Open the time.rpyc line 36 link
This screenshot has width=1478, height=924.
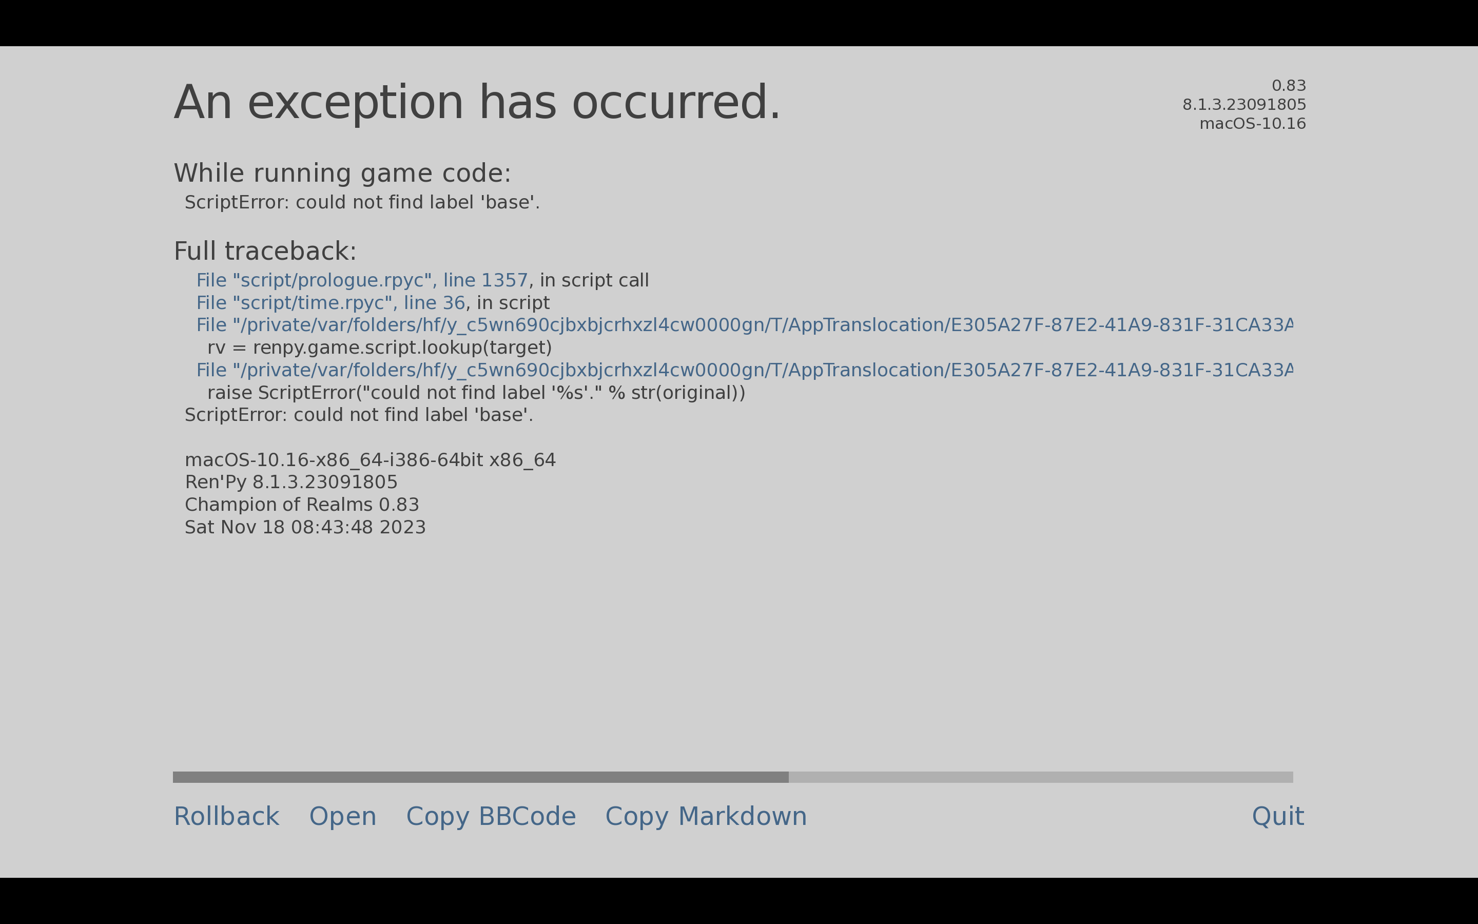[330, 303]
